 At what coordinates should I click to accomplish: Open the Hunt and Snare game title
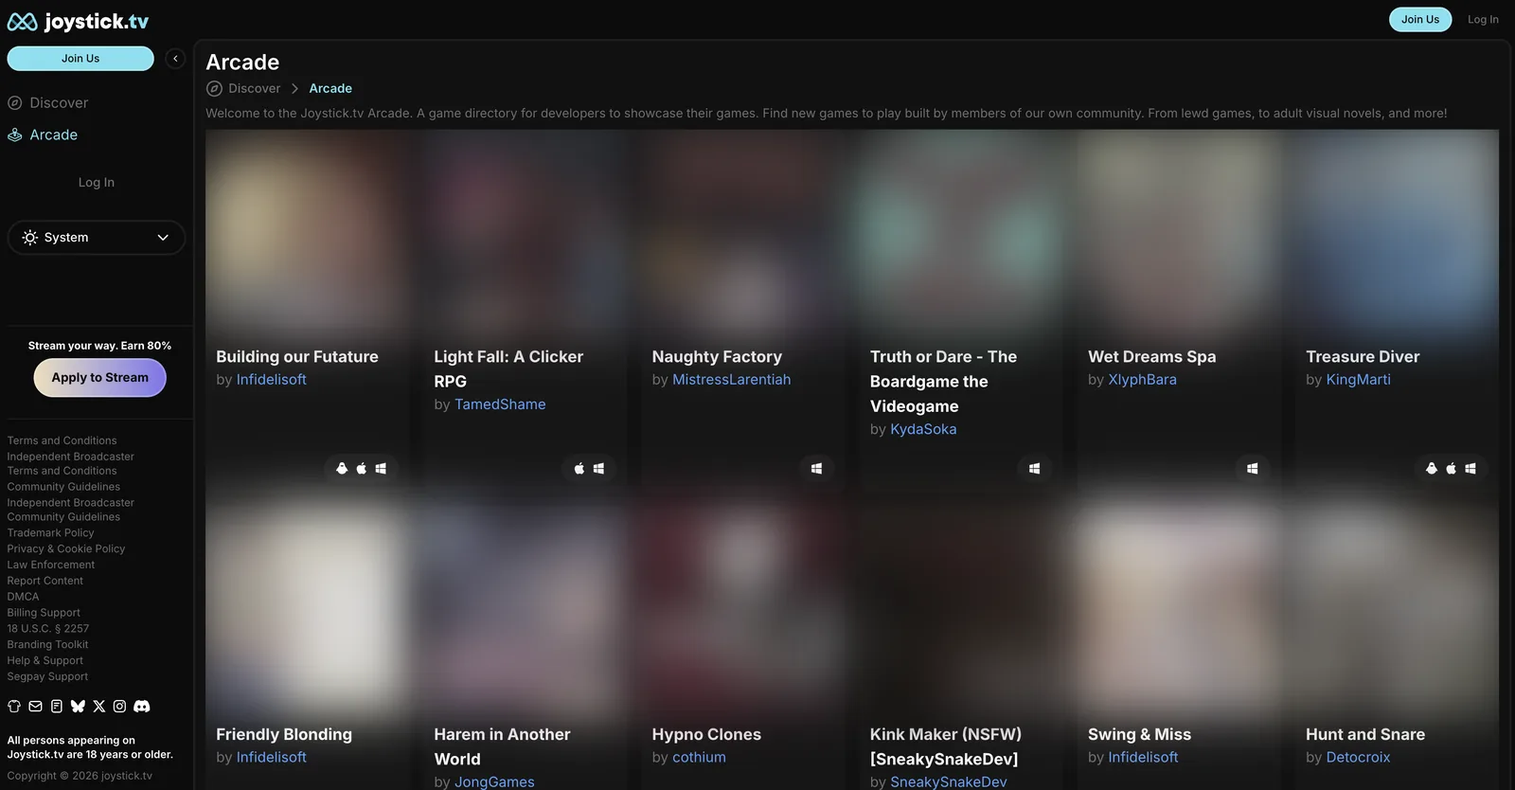point(1365,735)
